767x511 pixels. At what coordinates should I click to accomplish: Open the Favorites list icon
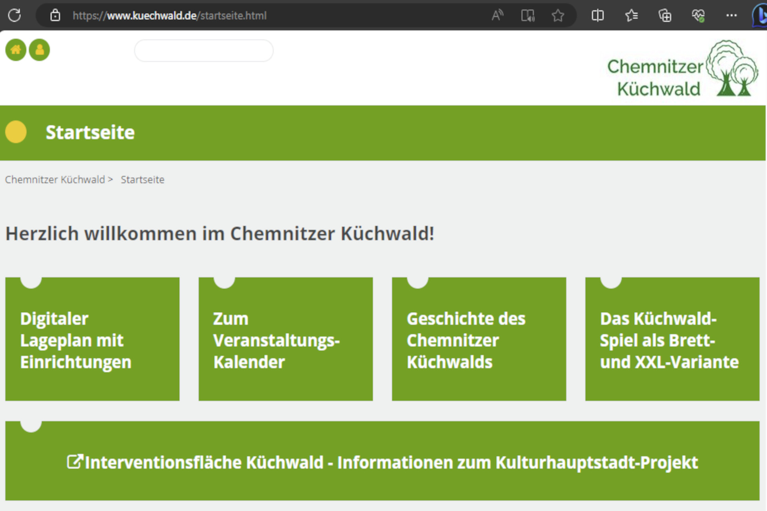(x=631, y=16)
